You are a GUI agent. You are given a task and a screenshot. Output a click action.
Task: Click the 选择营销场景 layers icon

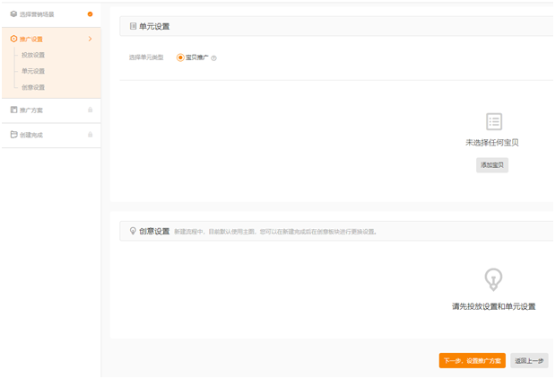(13, 14)
